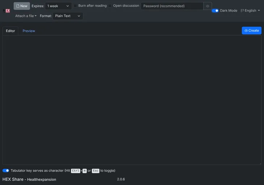This screenshot has height=185, width=264.
Task: Enable Burn after reading checkbox
Action: (75, 6)
